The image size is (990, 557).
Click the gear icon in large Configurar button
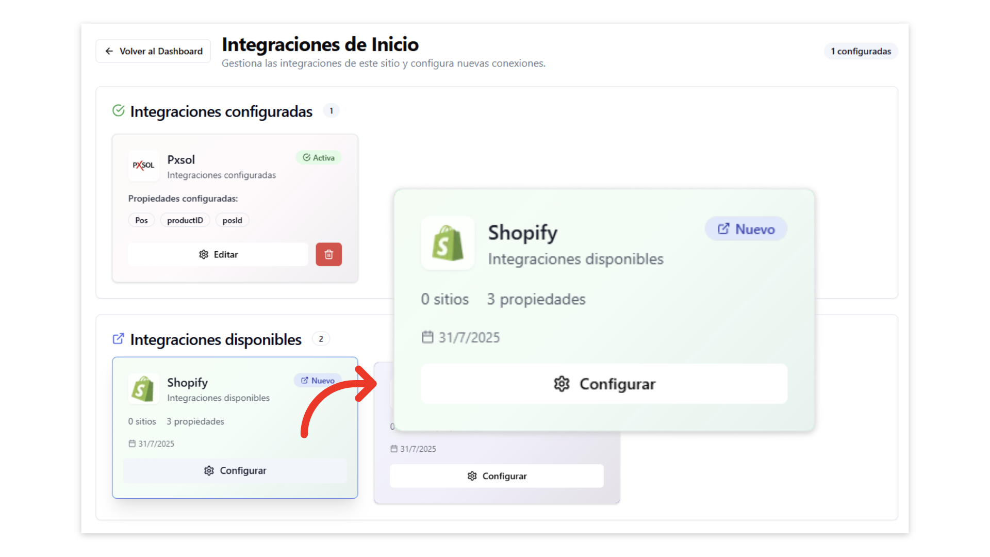coord(562,384)
